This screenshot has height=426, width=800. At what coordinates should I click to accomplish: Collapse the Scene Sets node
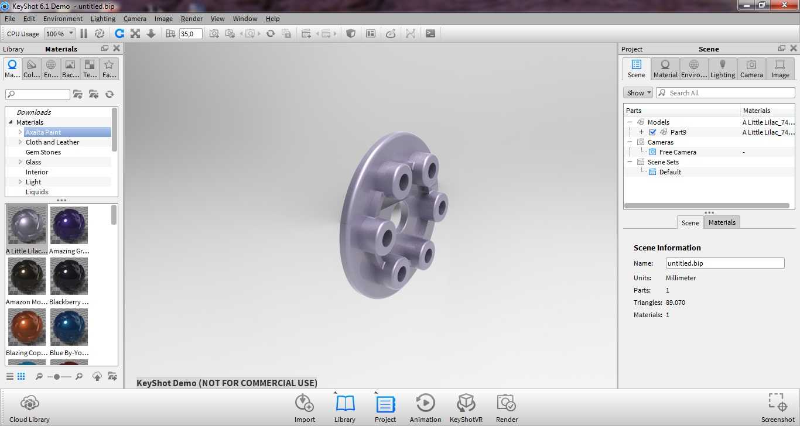point(630,162)
